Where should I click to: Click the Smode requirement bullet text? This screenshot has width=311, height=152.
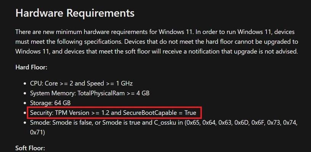tap(164, 127)
